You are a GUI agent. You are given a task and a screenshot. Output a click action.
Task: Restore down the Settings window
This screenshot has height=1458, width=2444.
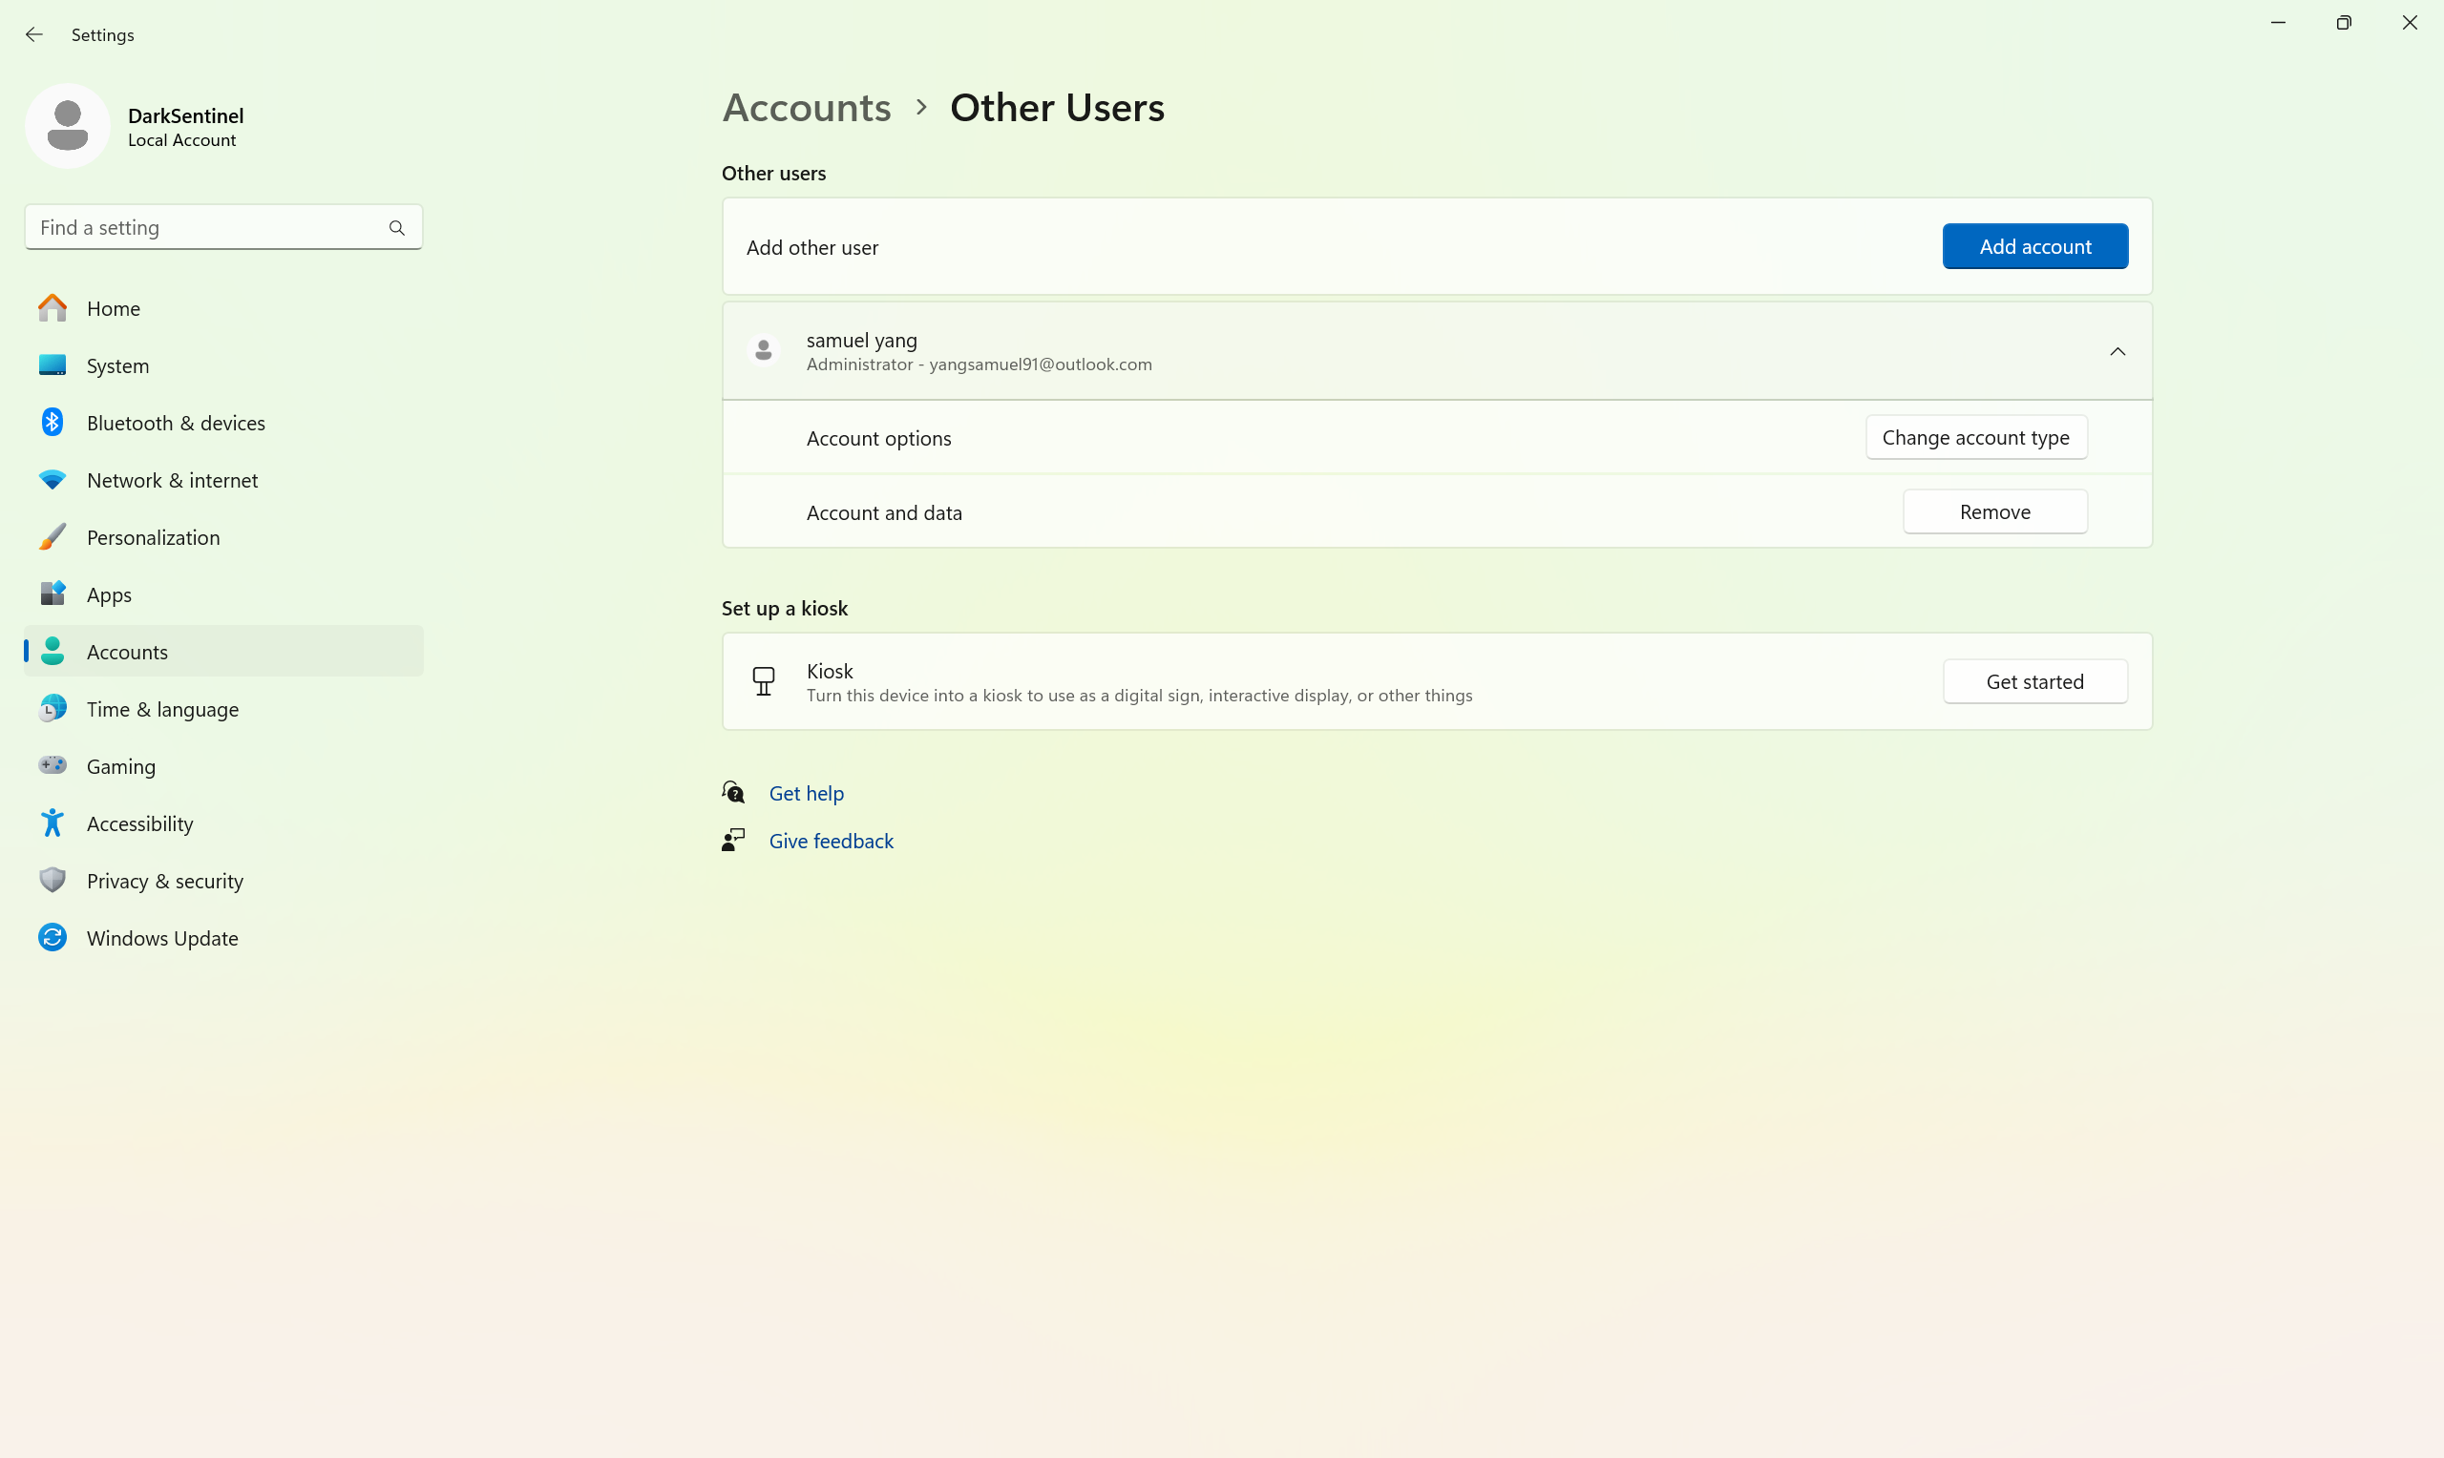point(2344,23)
